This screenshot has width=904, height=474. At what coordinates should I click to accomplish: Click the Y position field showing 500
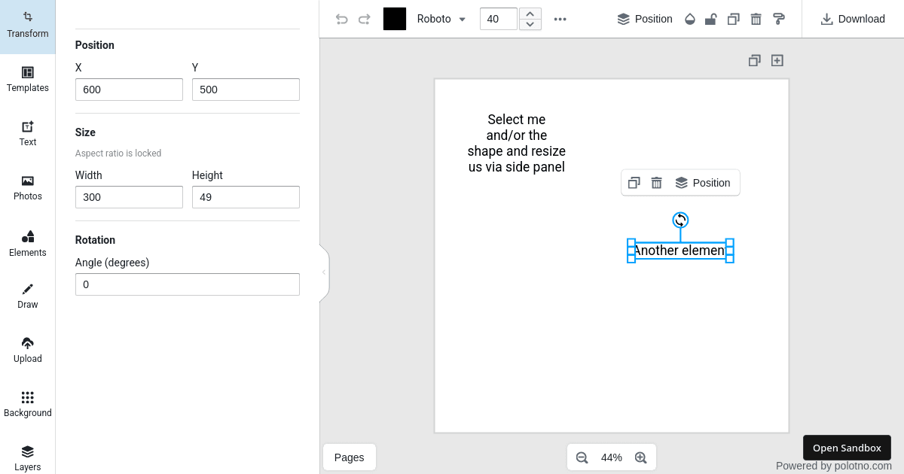(246, 90)
